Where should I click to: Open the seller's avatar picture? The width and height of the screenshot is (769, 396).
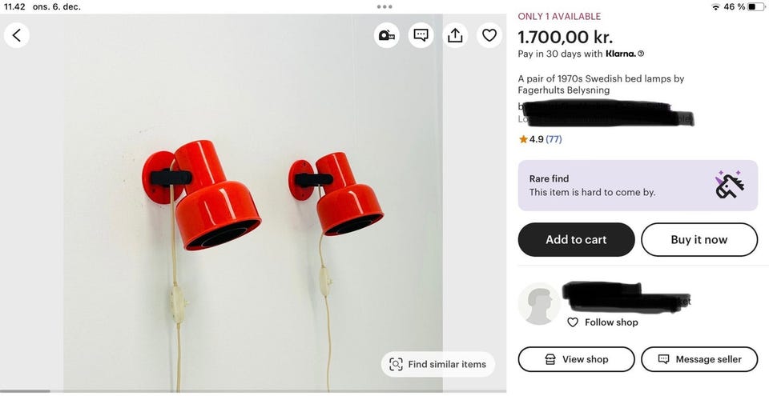538,303
